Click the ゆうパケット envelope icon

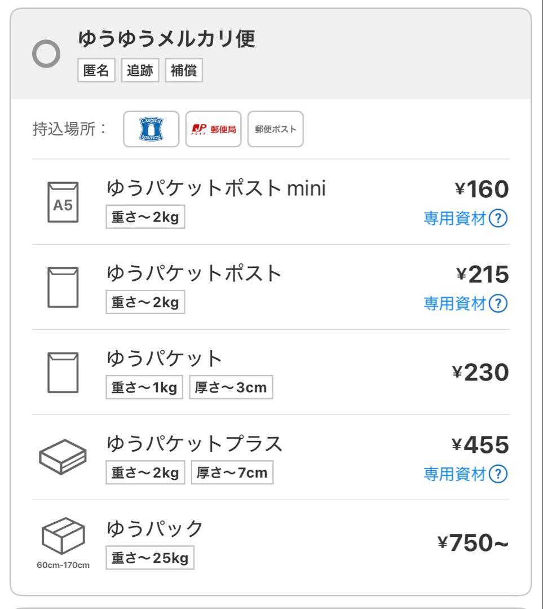coord(63,373)
